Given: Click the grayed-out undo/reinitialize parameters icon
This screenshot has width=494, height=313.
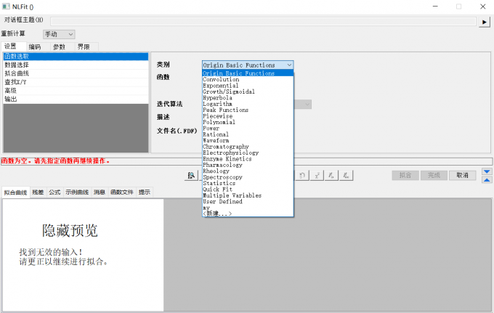Looking at the screenshot, I should tap(301, 176).
